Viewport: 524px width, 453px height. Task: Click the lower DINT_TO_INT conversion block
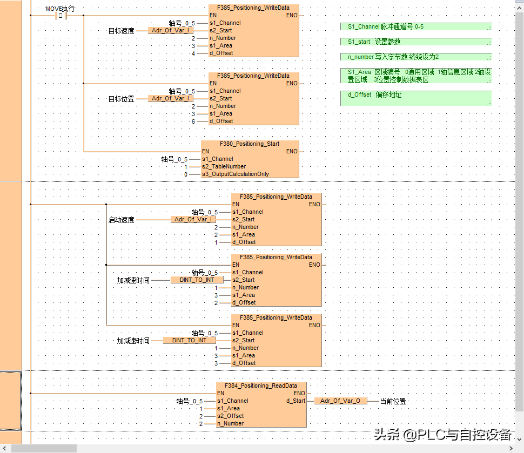[x=189, y=341]
